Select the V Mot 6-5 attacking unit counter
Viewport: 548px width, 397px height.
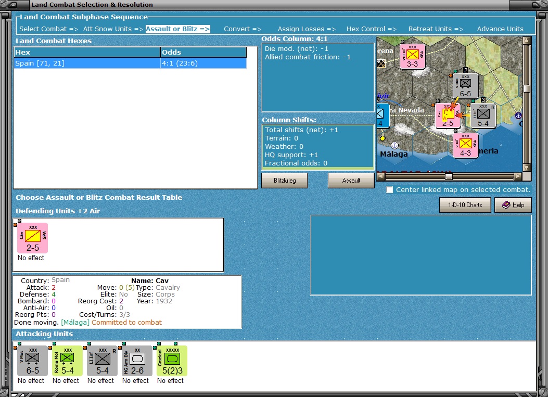coord(32,361)
